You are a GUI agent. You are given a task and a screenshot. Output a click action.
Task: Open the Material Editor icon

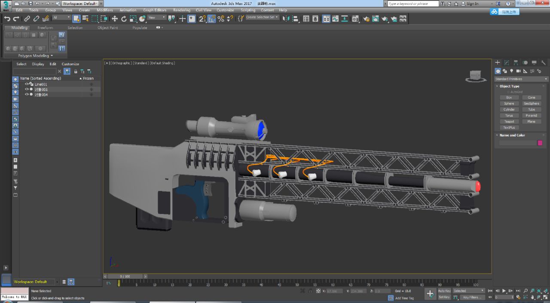click(355, 18)
